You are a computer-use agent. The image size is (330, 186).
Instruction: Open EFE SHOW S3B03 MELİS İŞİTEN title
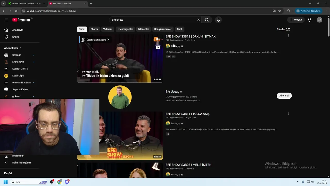188,165
